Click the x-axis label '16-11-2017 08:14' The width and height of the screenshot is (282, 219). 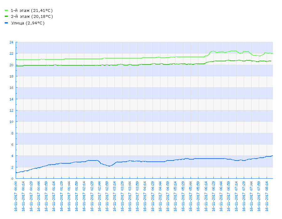pos(267,196)
